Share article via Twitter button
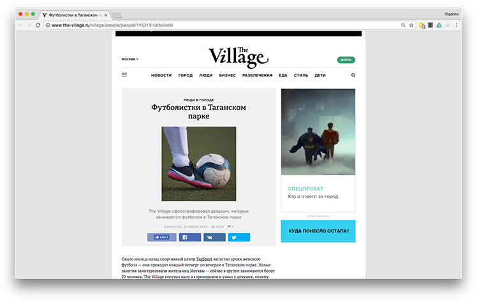 coord(239,237)
